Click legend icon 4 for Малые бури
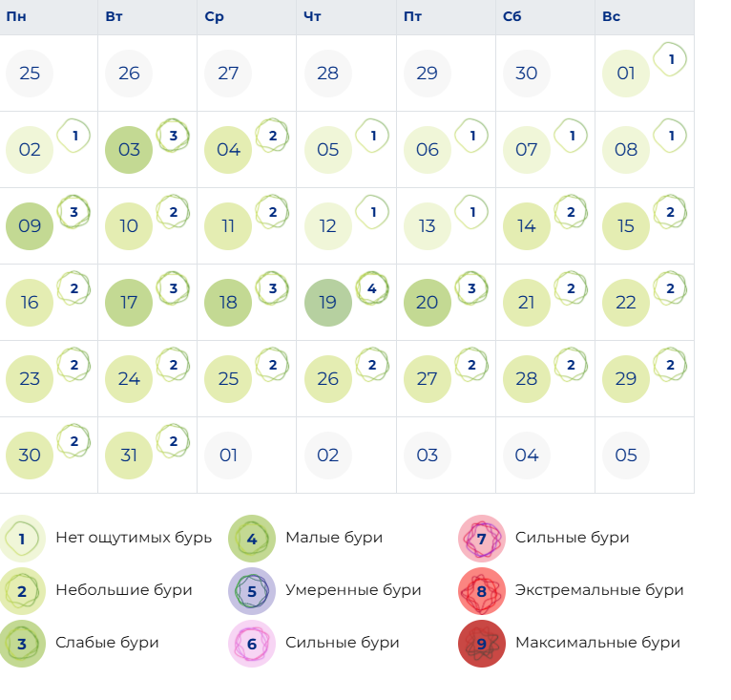The height and width of the screenshot is (700, 731). tap(252, 539)
